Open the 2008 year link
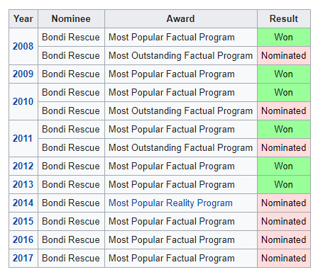This screenshot has height=277, width=323. point(23,46)
